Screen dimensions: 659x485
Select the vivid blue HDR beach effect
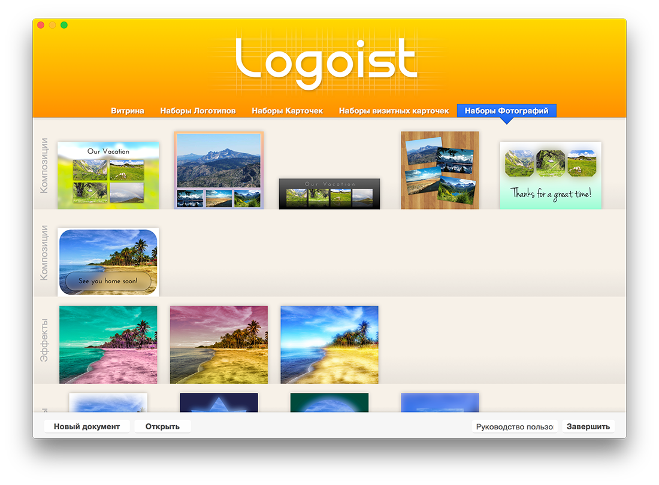tap(329, 345)
